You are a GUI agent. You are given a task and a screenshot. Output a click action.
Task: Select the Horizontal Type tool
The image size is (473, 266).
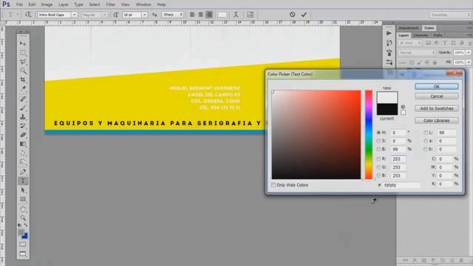tap(23, 181)
